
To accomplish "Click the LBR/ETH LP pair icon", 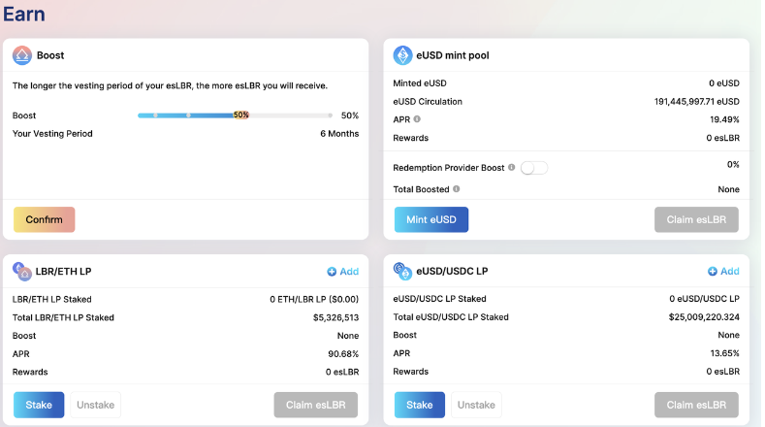I will 22,271.
